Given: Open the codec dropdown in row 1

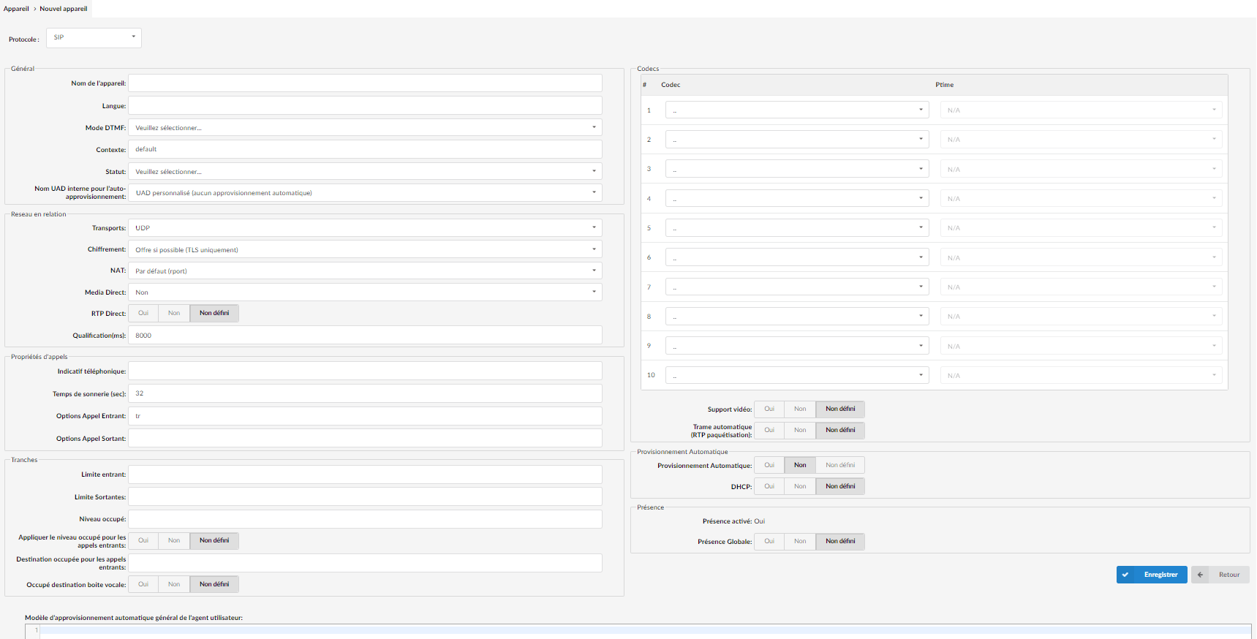Looking at the screenshot, I should point(797,110).
